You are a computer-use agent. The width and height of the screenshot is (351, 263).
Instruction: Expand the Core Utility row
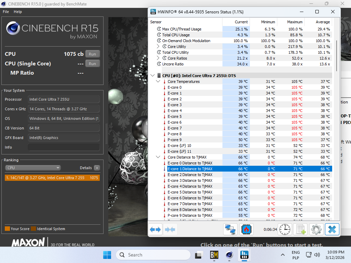[x=158, y=47]
